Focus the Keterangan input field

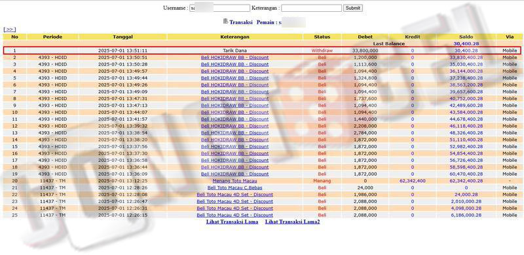312,8
